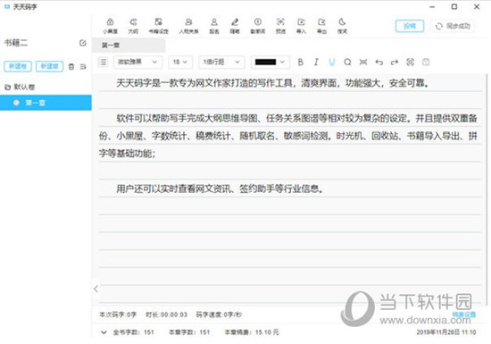
Task: Click 新建章 new chapter button
Action: pyautogui.click(x=49, y=66)
